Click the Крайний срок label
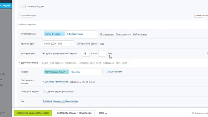 coord(28,44)
